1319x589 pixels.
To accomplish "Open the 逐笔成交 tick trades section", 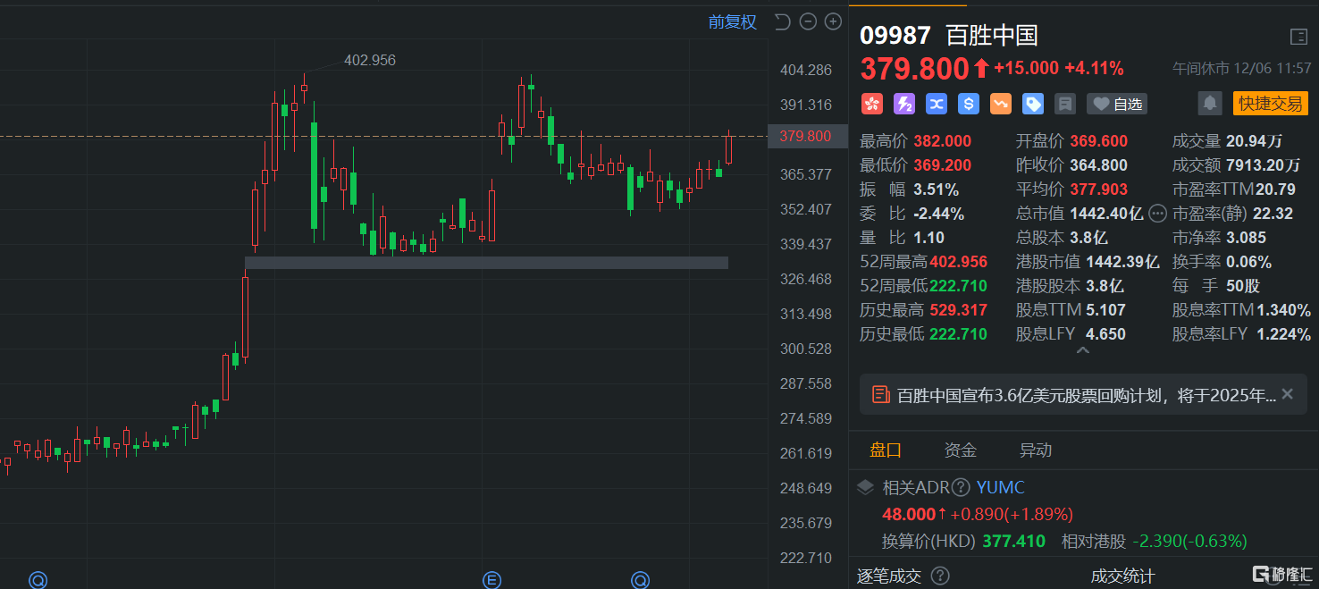I will [888, 576].
